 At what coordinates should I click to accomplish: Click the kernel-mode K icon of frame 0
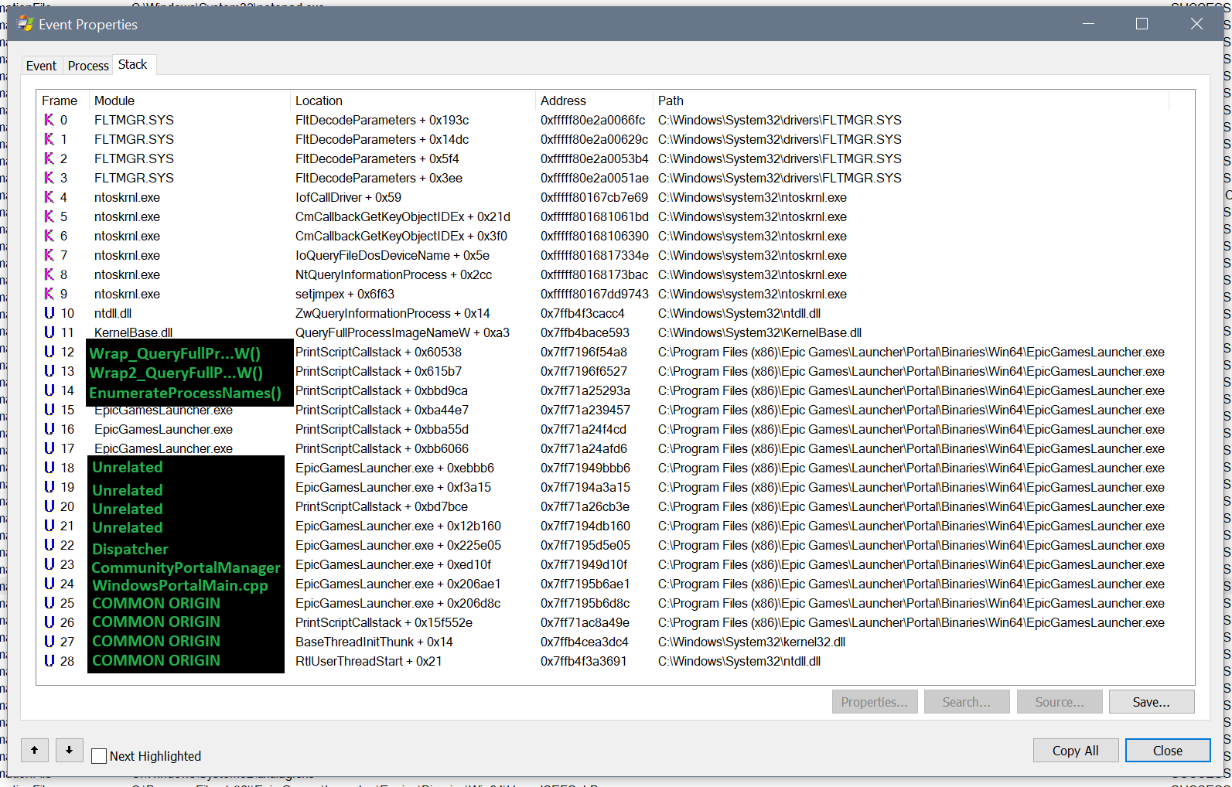pos(49,120)
